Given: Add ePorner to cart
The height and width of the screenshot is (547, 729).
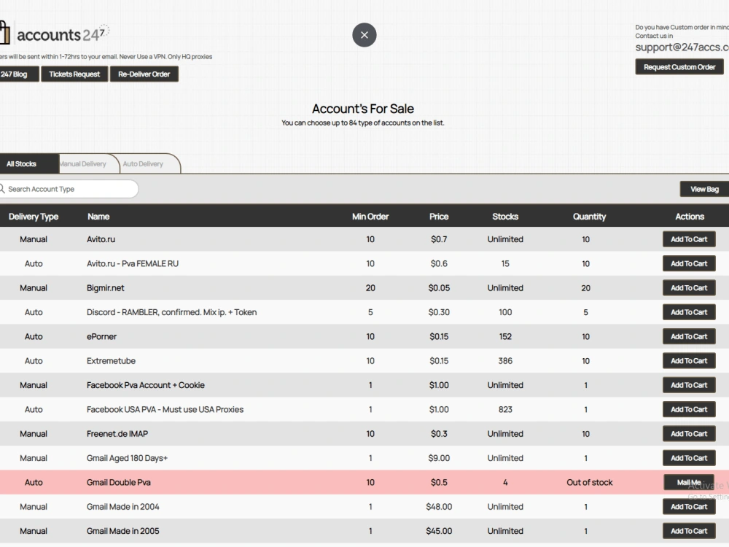Looking at the screenshot, I should pos(689,336).
